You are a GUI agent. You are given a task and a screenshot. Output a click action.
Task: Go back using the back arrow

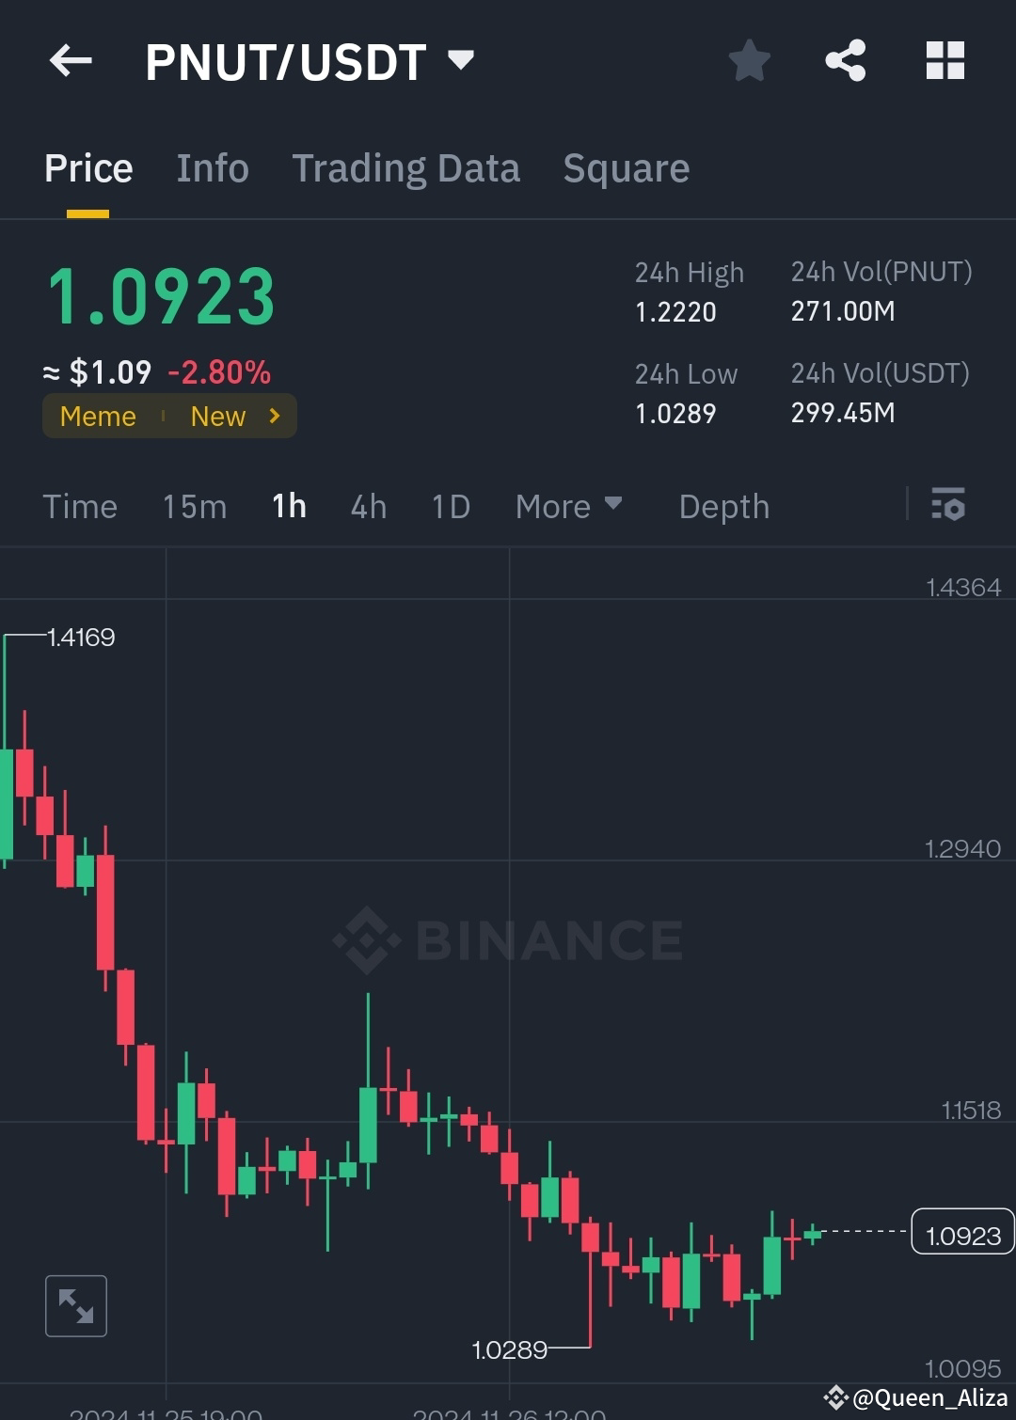point(70,60)
